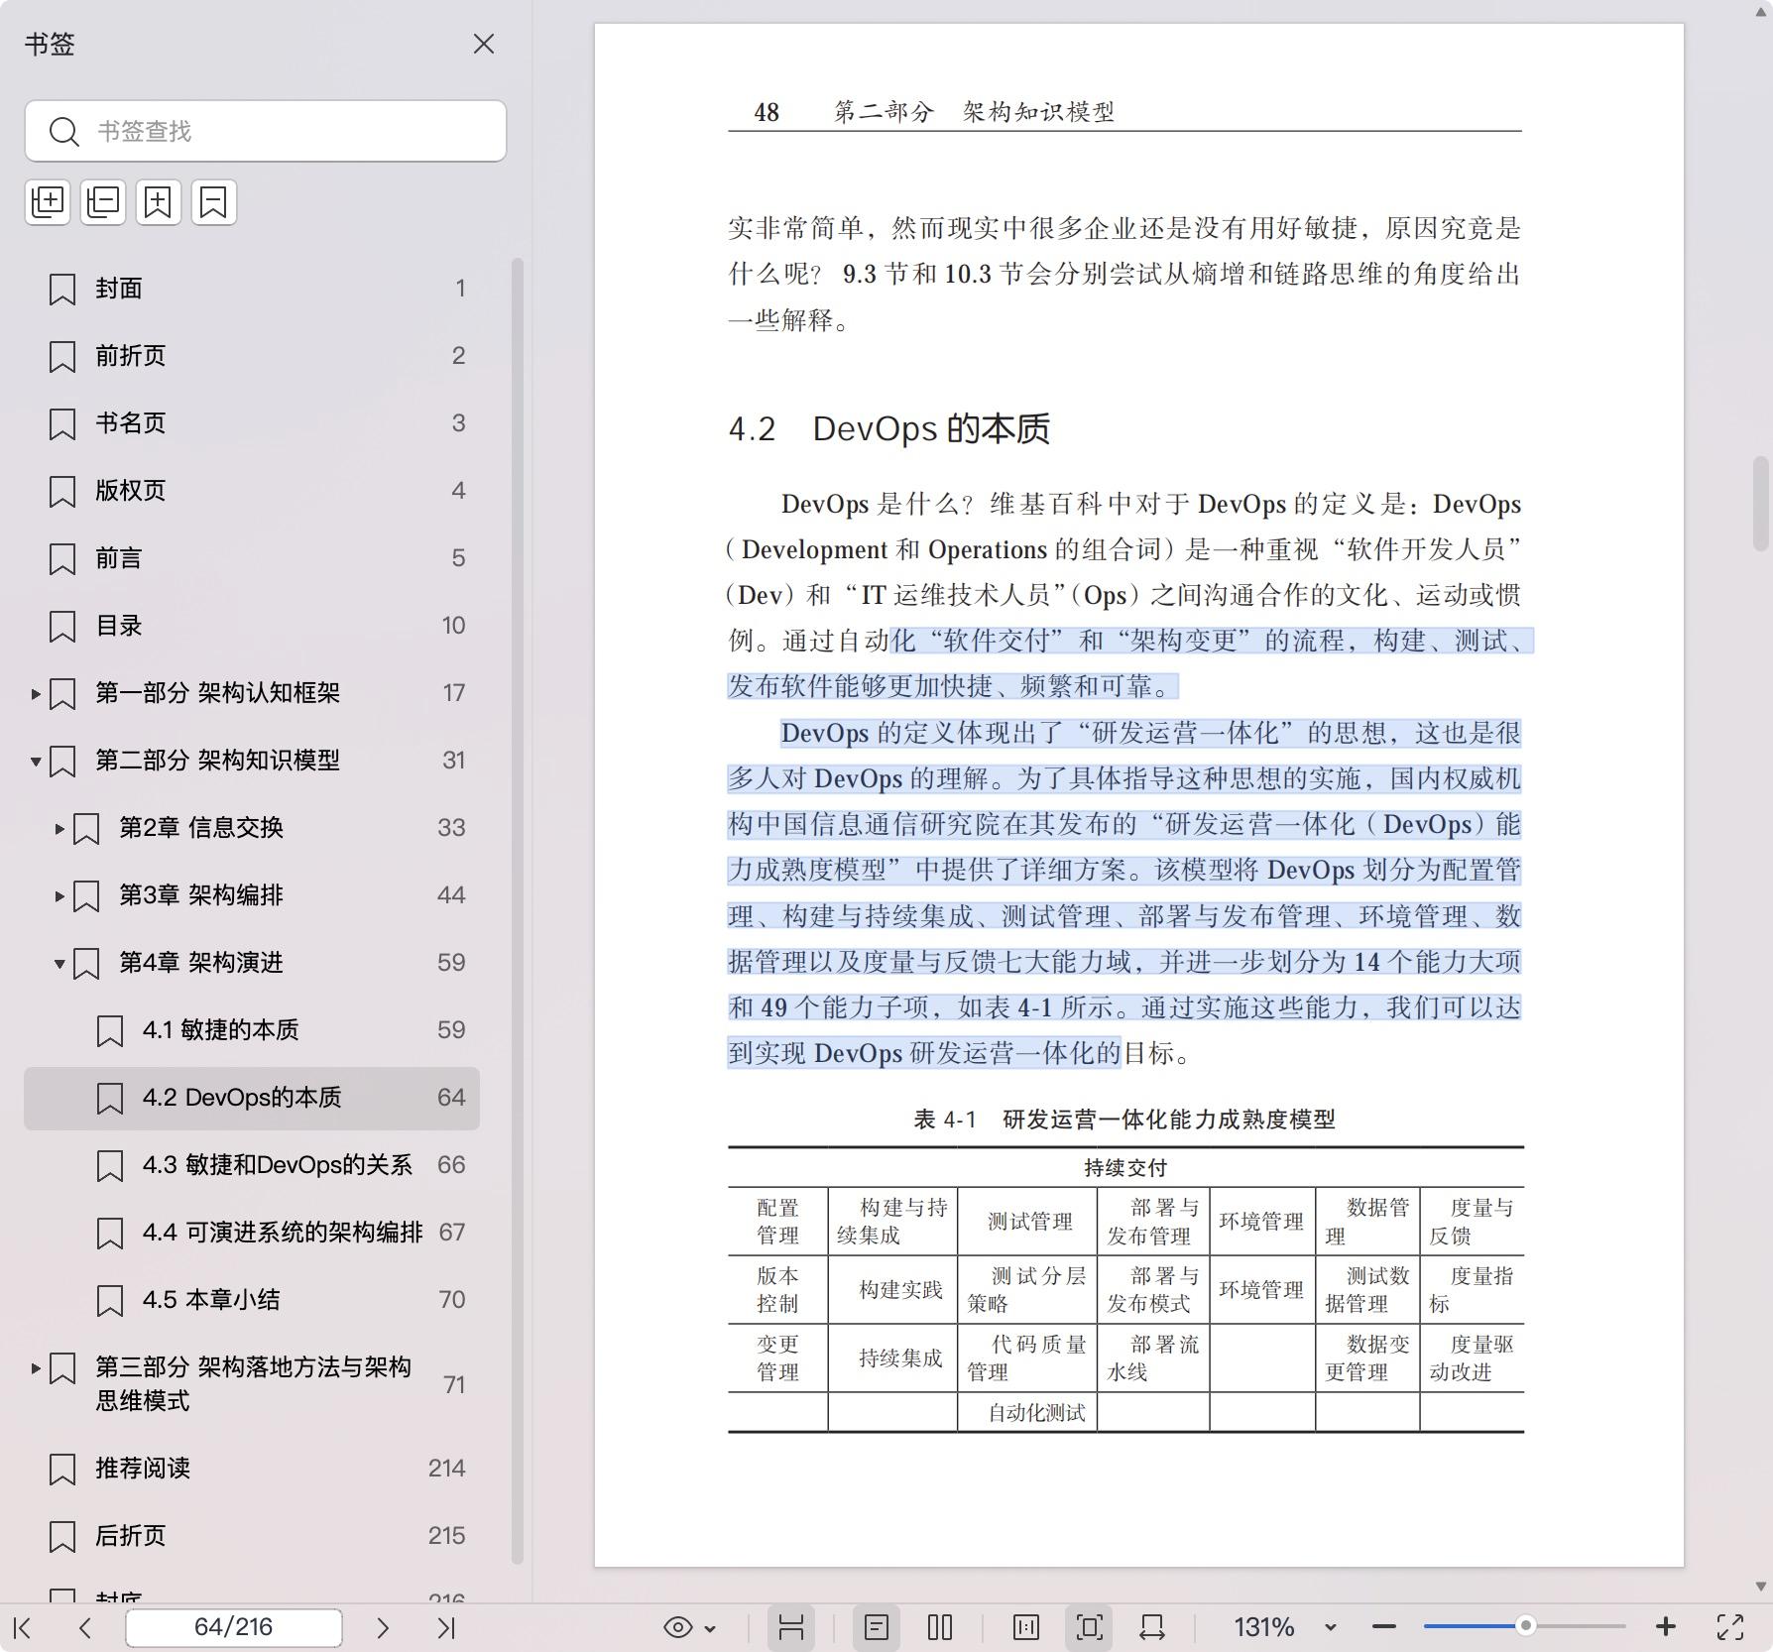Select 4.2 DevOps的本质 bookmark

click(252, 1098)
